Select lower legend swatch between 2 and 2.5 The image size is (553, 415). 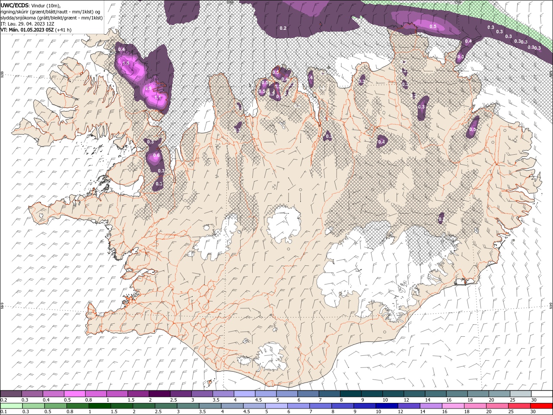[144, 405]
